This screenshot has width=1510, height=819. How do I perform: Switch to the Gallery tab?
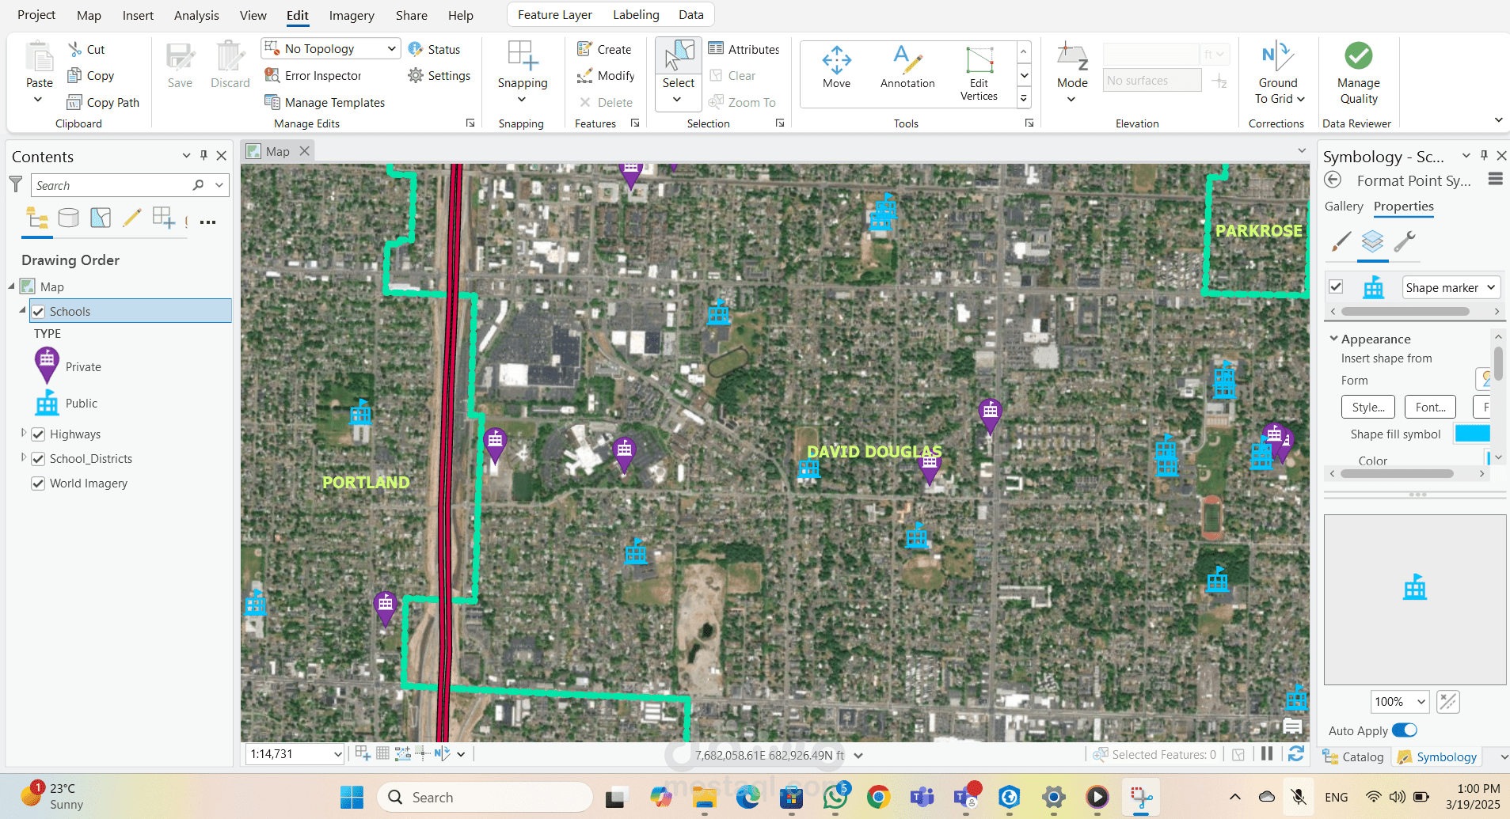tap(1344, 207)
